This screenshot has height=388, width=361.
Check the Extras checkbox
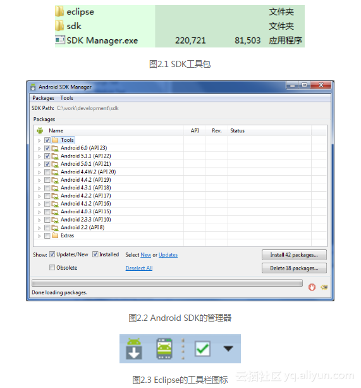[x=47, y=235]
